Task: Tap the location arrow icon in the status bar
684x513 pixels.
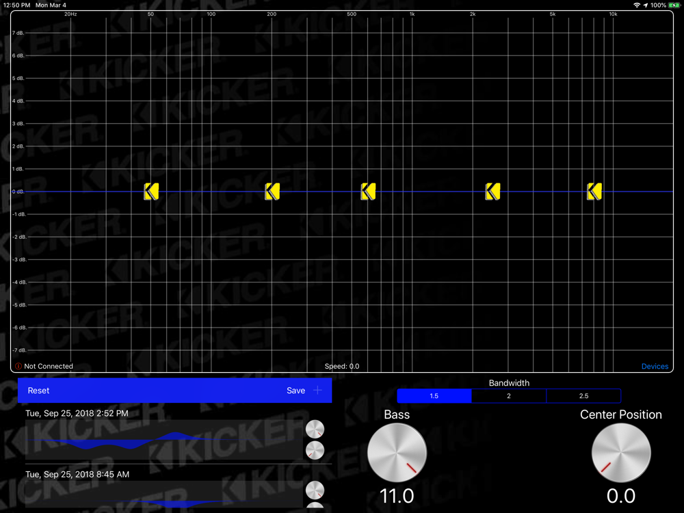Action: pos(646,5)
